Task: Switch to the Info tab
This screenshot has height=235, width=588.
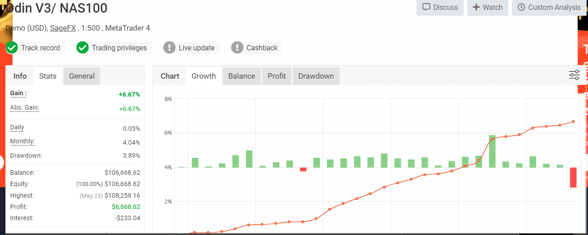Action: coord(20,76)
